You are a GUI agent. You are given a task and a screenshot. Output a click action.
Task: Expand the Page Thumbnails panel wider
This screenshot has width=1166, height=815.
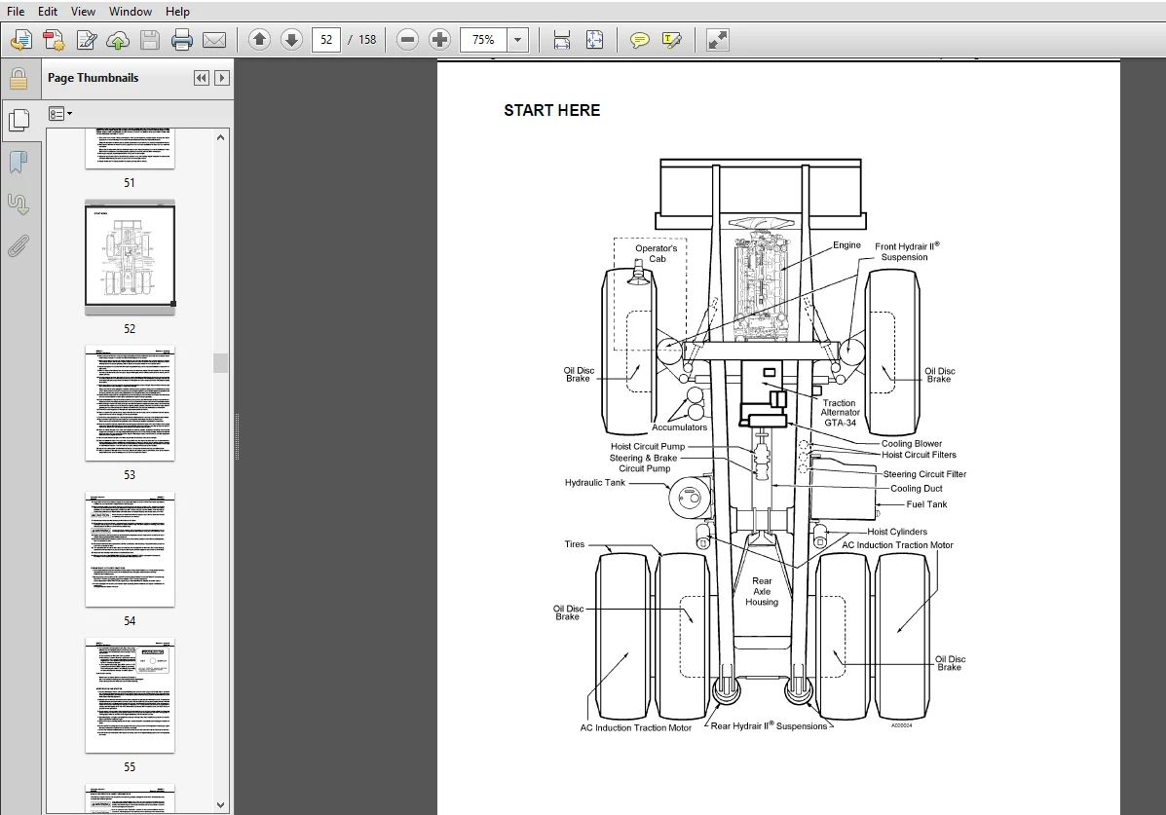pos(221,78)
